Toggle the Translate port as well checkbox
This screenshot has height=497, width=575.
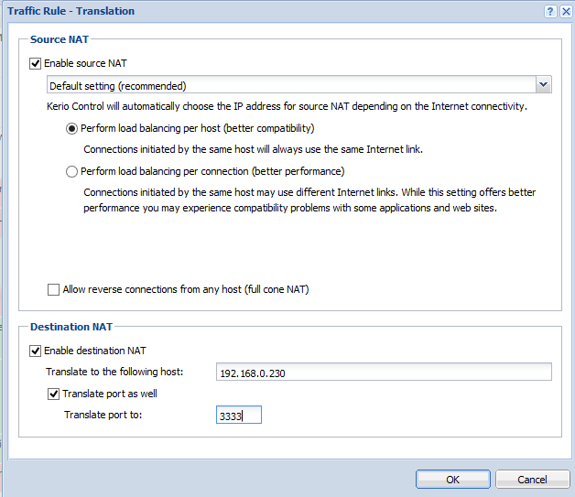(53, 394)
